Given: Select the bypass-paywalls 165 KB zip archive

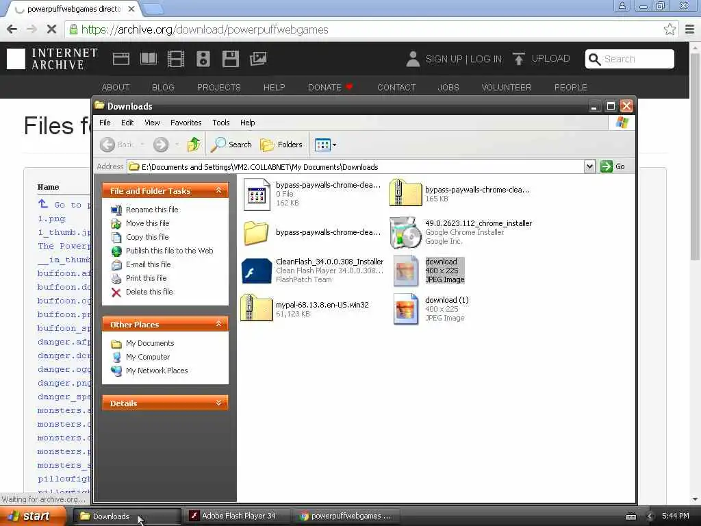Looking at the screenshot, I should (405, 192).
